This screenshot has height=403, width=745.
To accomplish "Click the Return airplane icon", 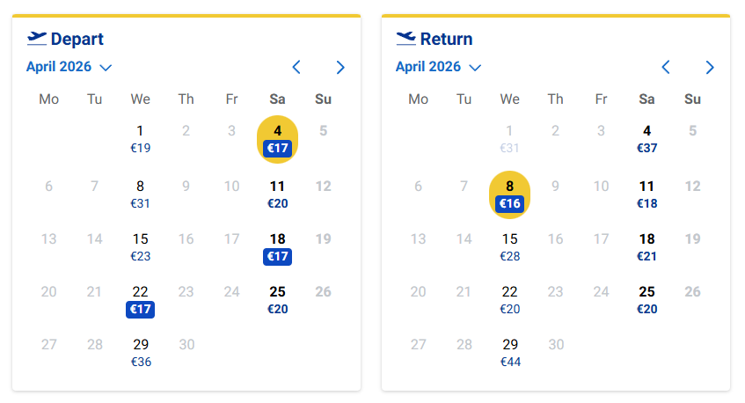I will [405, 38].
